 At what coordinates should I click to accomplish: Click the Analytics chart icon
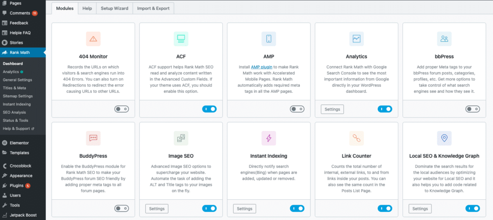click(x=357, y=39)
